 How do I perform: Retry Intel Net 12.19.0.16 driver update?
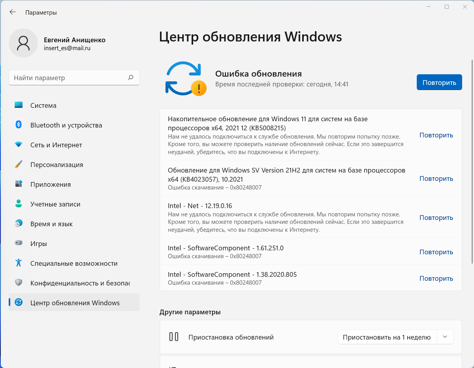[436, 218]
